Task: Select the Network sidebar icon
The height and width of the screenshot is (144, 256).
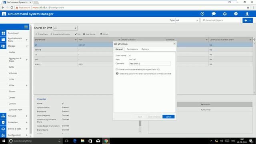Action: (x=3, y=116)
